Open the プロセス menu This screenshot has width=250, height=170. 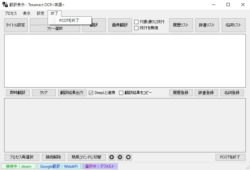(11, 13)
